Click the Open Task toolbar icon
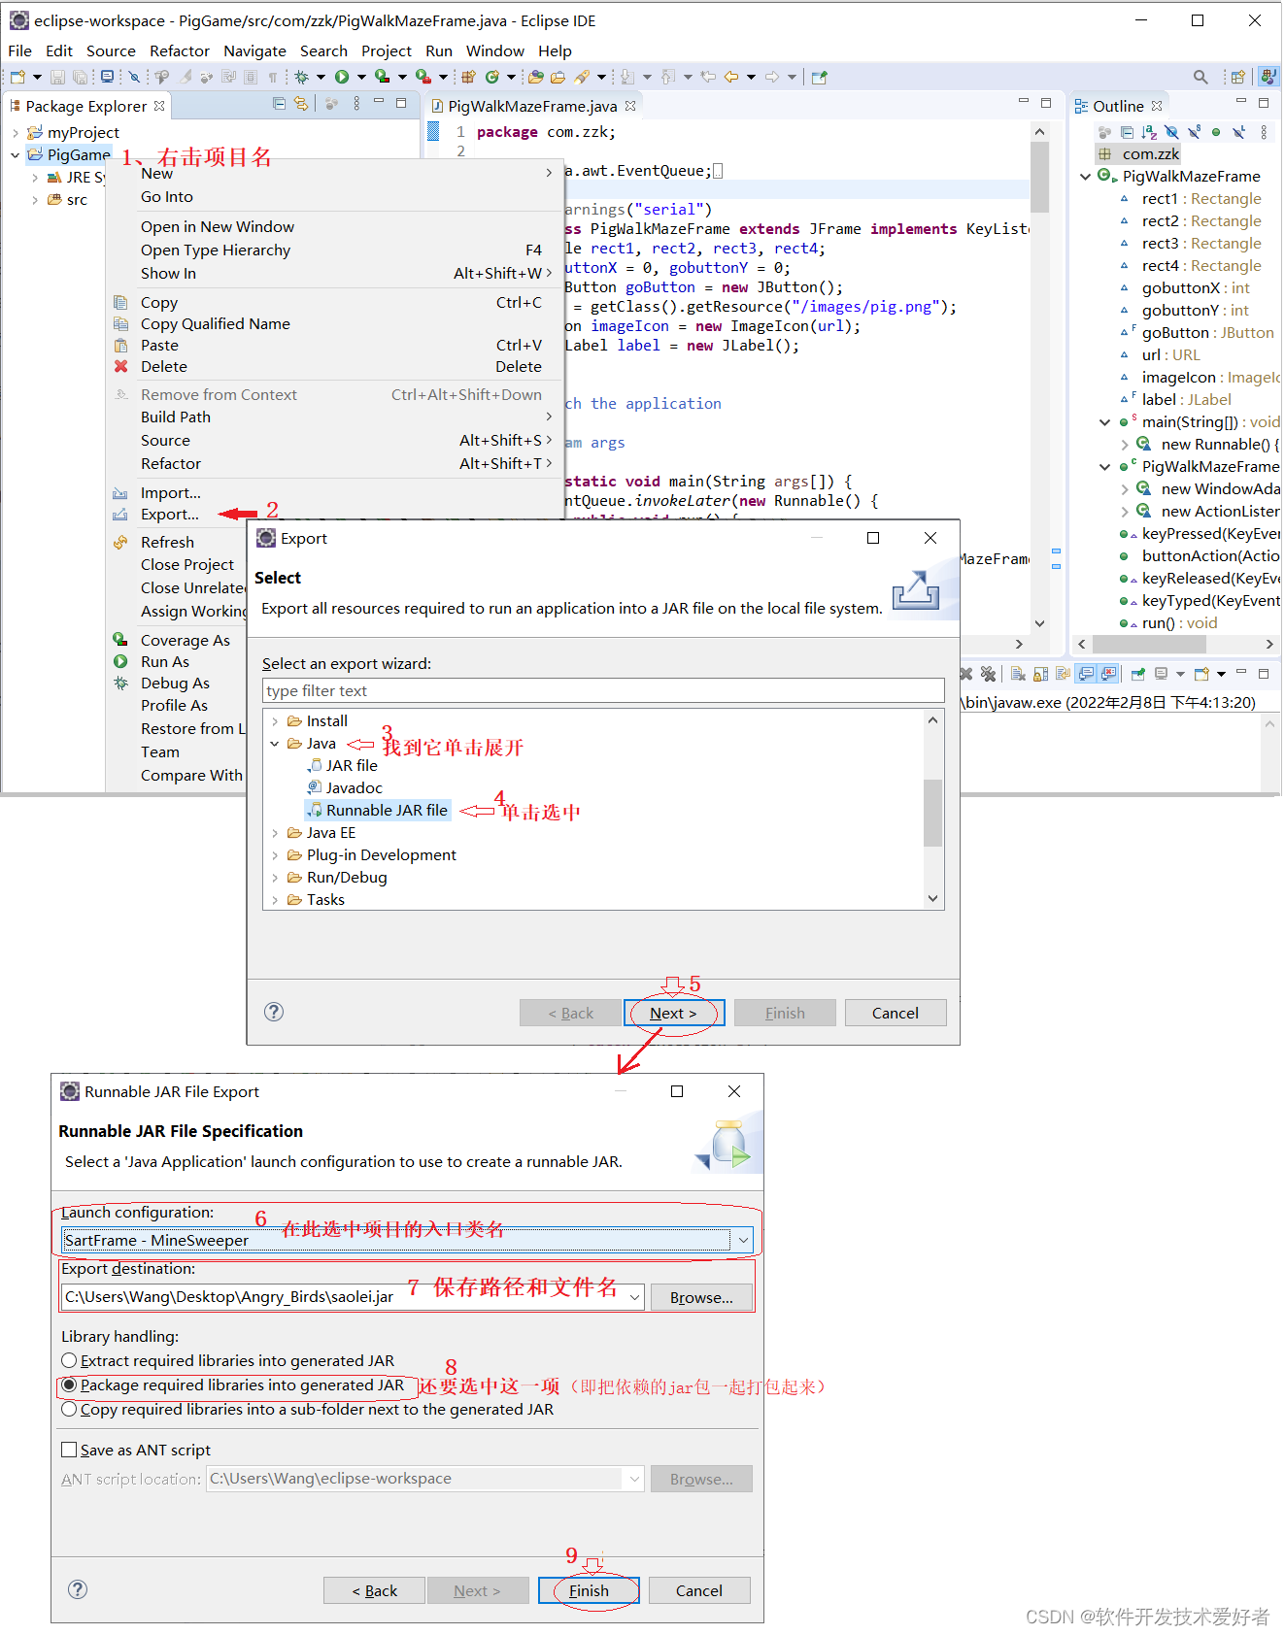Viewport: 1285px width, 1635px height. point(558,77)
